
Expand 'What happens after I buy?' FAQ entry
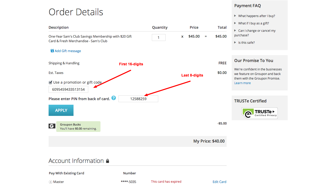(256, 16)
